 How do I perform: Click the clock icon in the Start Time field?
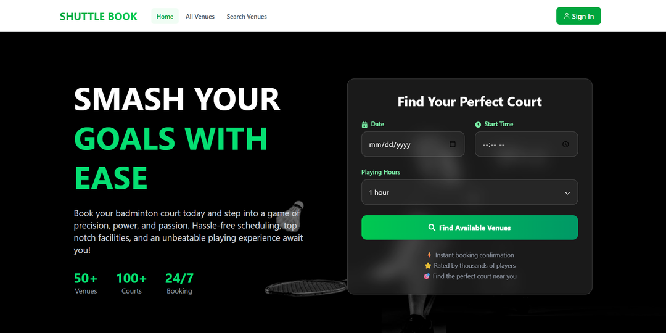[x=565, y=144]
